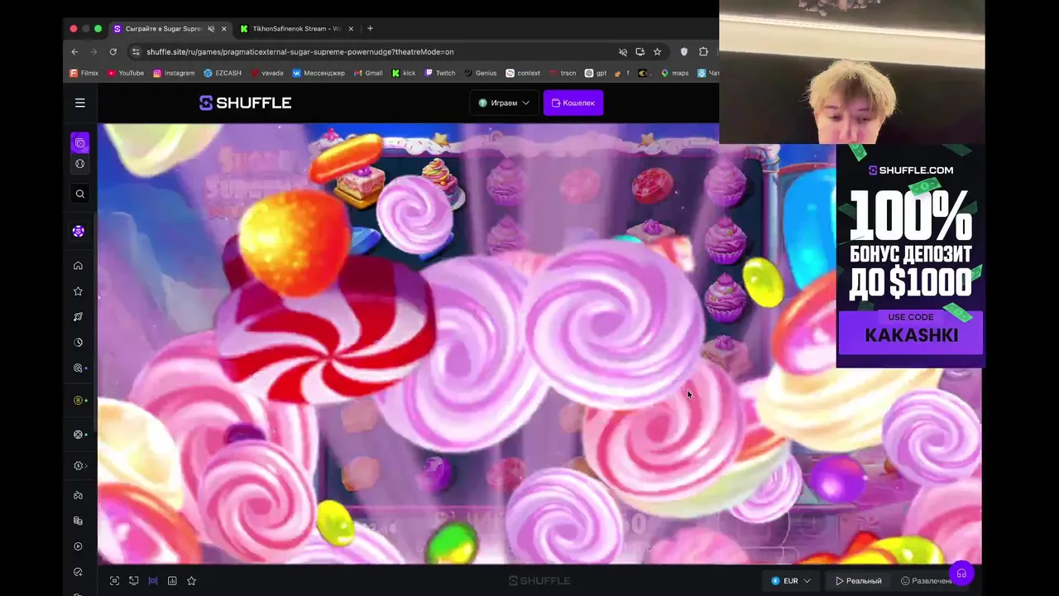
Task: Go to home via sidebar house icon
Action: tap(79, 266)
